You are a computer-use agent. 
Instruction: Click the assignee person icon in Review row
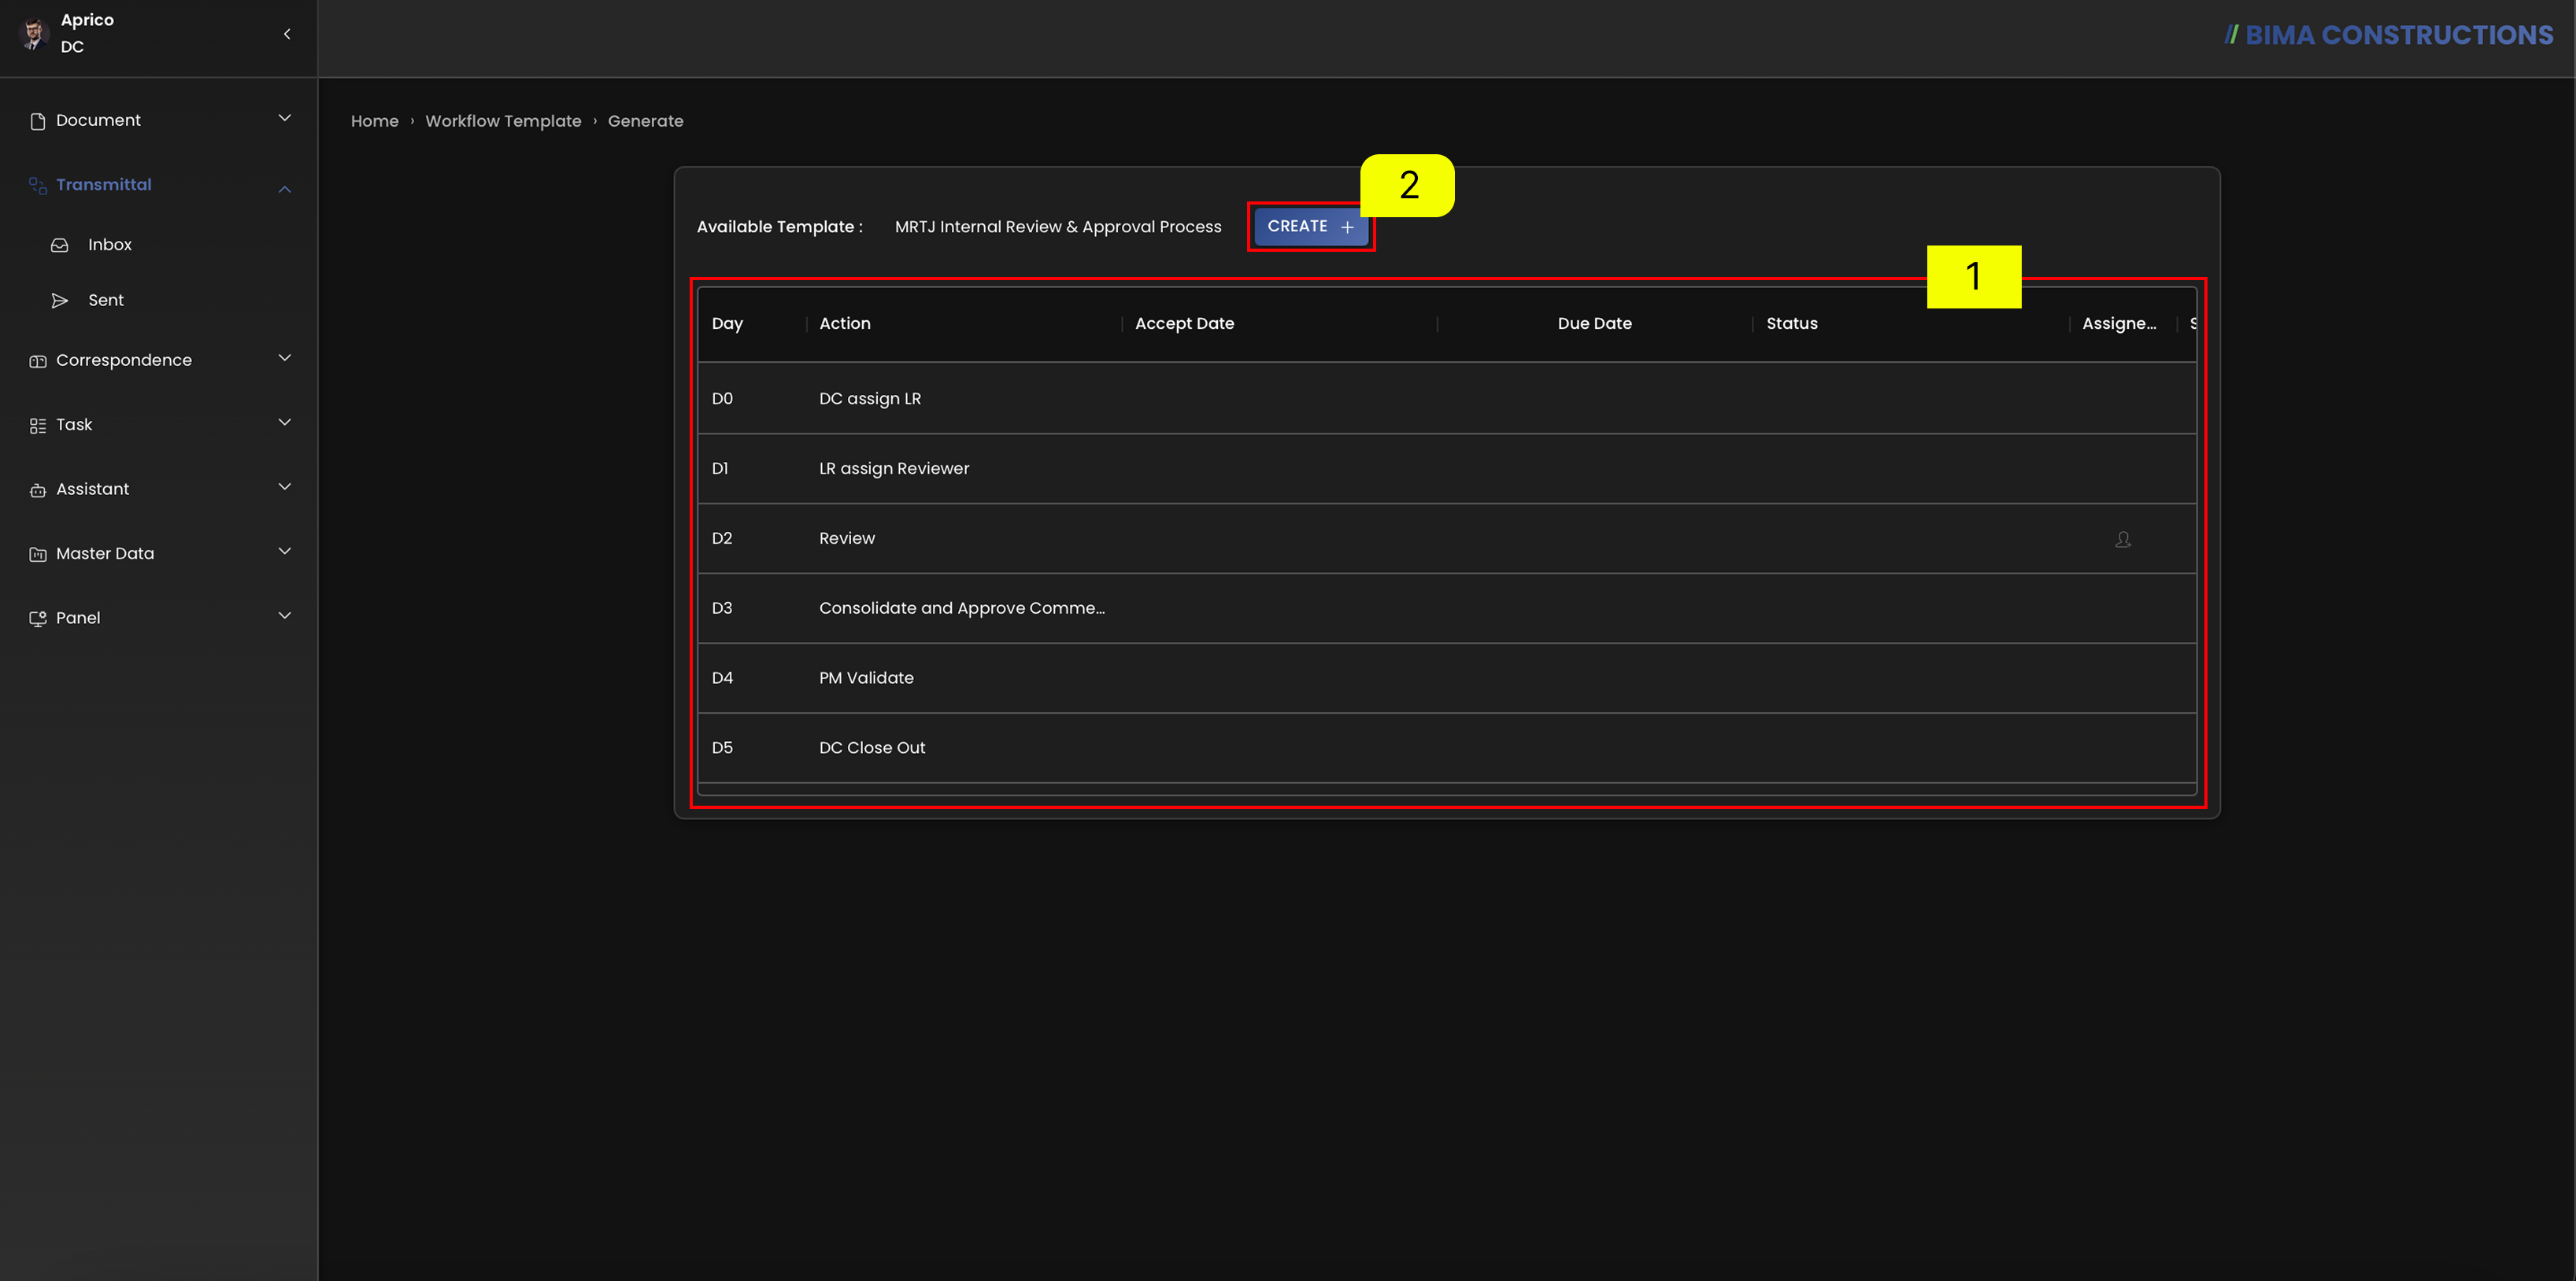(x=2122, y=538)
